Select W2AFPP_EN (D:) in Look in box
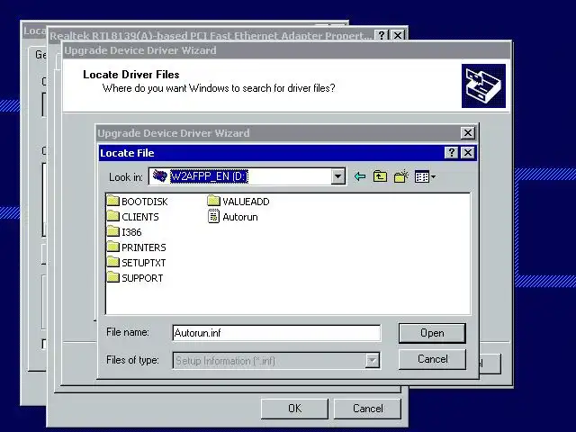The width and height of the screenshot is (576, 432). tap(209, 176)
